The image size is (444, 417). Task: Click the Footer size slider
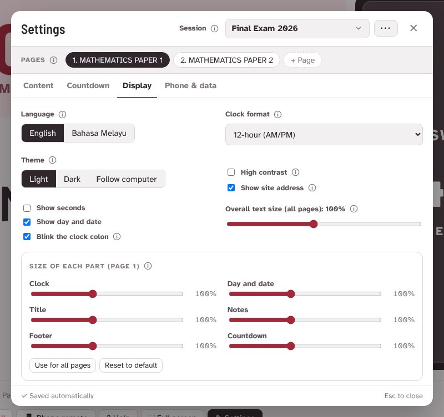pos(107,346)
